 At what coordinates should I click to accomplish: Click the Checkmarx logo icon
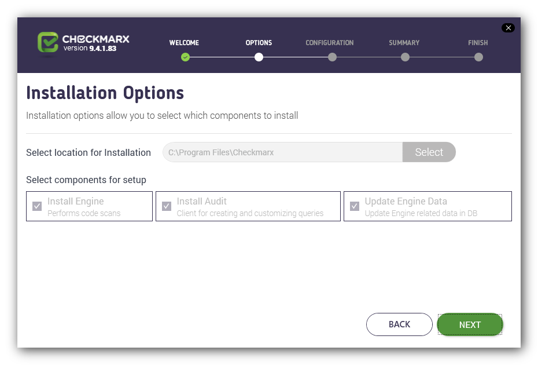47,42
